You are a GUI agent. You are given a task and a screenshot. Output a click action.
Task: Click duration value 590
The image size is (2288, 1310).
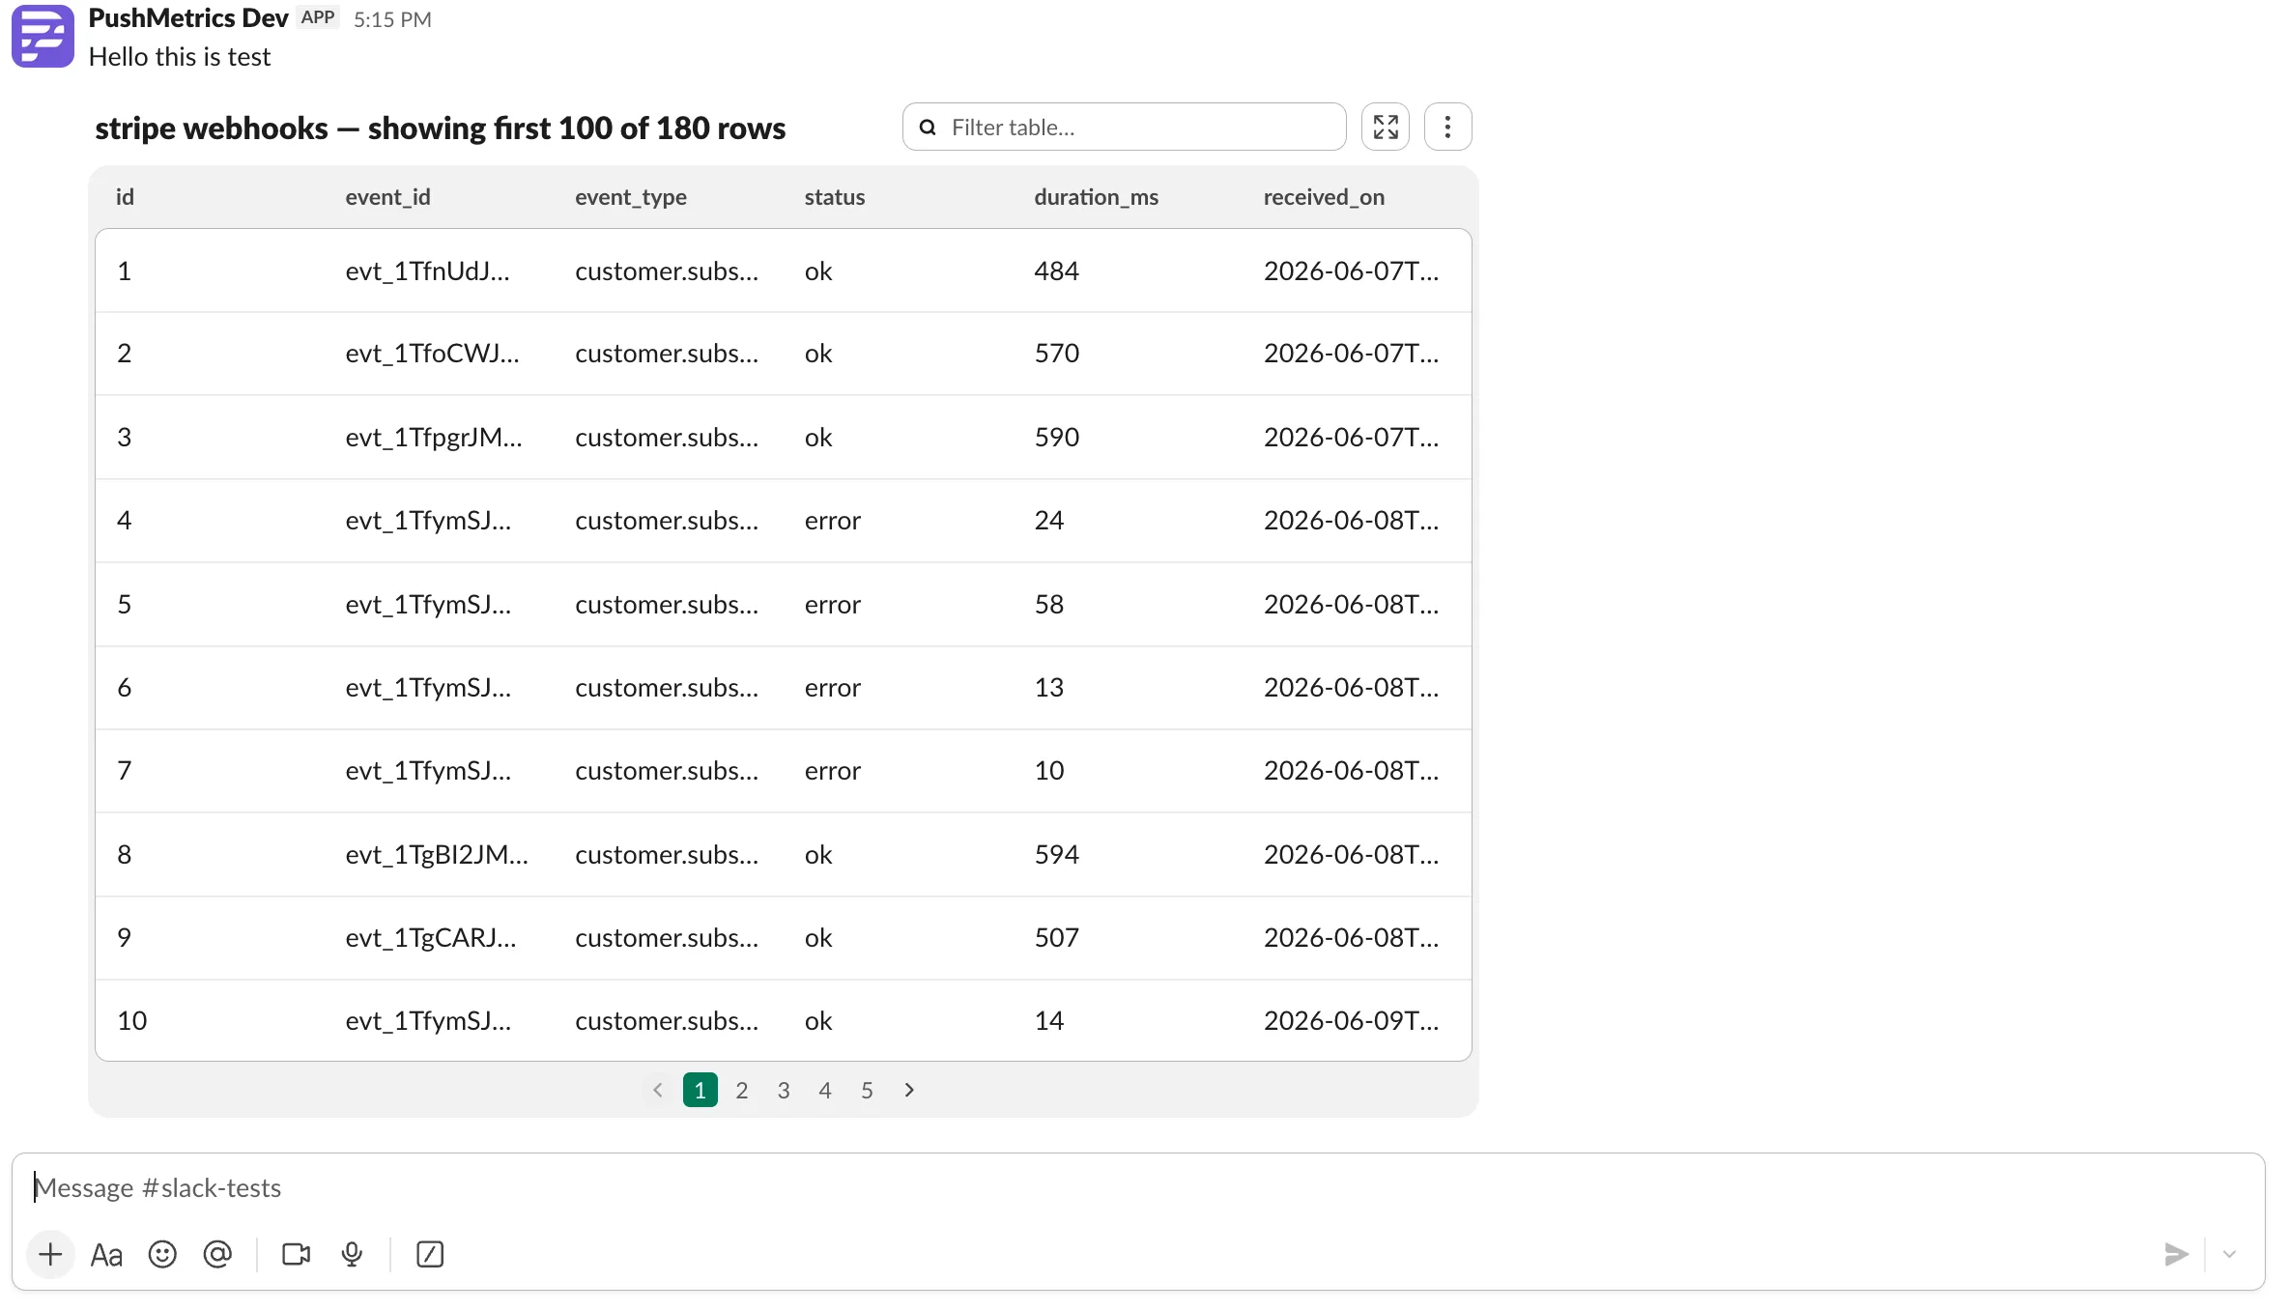[1057, 438]
